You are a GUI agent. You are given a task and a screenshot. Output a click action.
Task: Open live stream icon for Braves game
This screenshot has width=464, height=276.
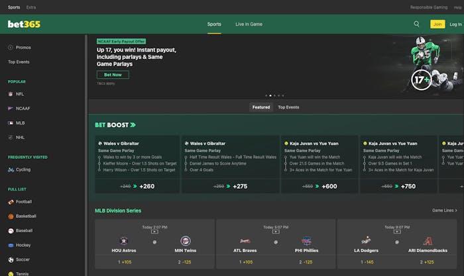point(276,232)
